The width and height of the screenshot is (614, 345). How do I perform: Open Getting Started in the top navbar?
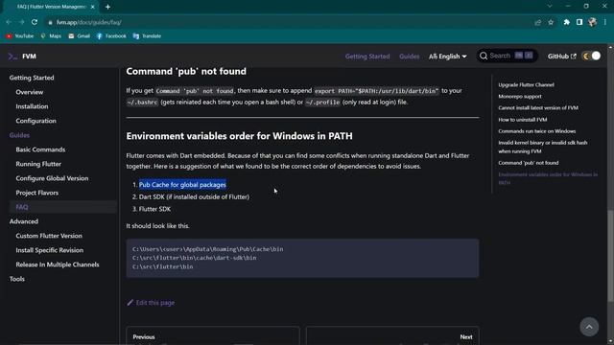367,57
